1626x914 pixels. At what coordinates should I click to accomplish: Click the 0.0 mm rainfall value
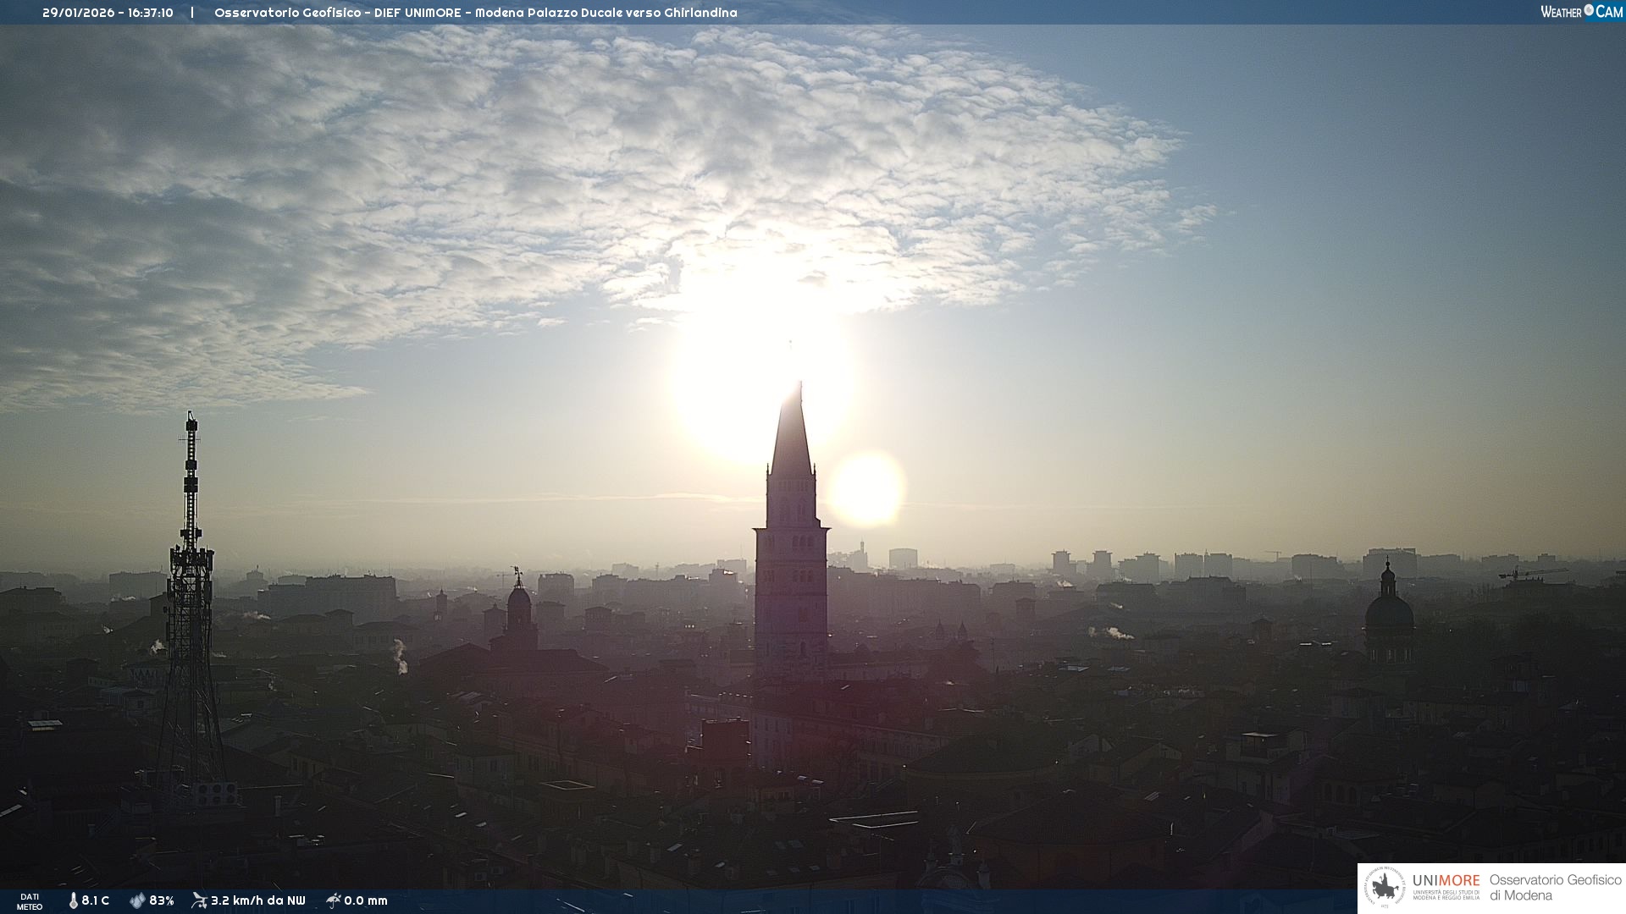tap(366, 900)
